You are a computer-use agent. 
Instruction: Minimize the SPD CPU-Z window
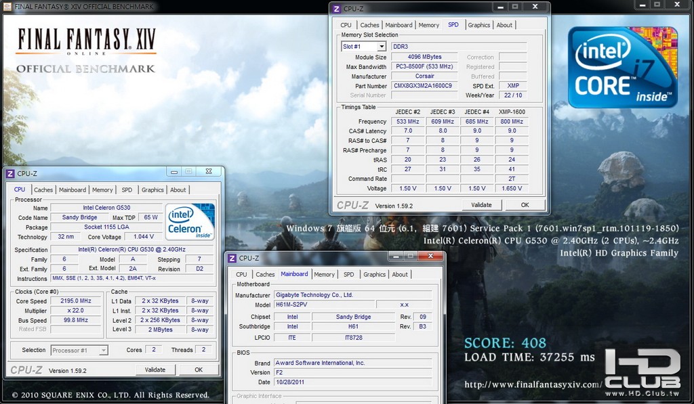[501, 7]
